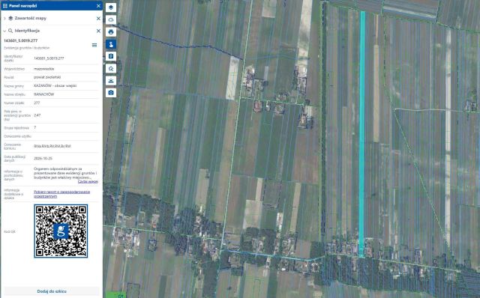The width and height of the screenshot is (480, 298).
Task: Close the Zawartość mapy section
Action: point(98,18)
